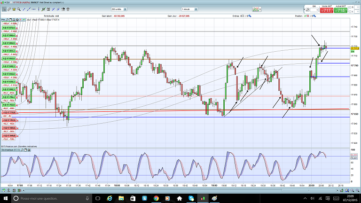Open price chart settings wrench icon
This screenshot has width=361, height=203.
click(7, 20)
